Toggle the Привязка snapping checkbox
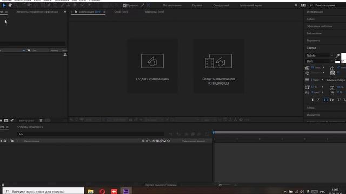This screenshot has height=194, width=346. click(125, 5)
